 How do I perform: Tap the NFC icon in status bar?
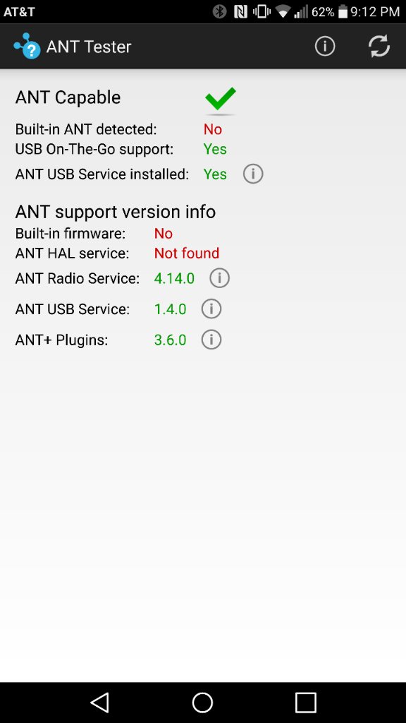pyautogui.click(x=240, y=11)
